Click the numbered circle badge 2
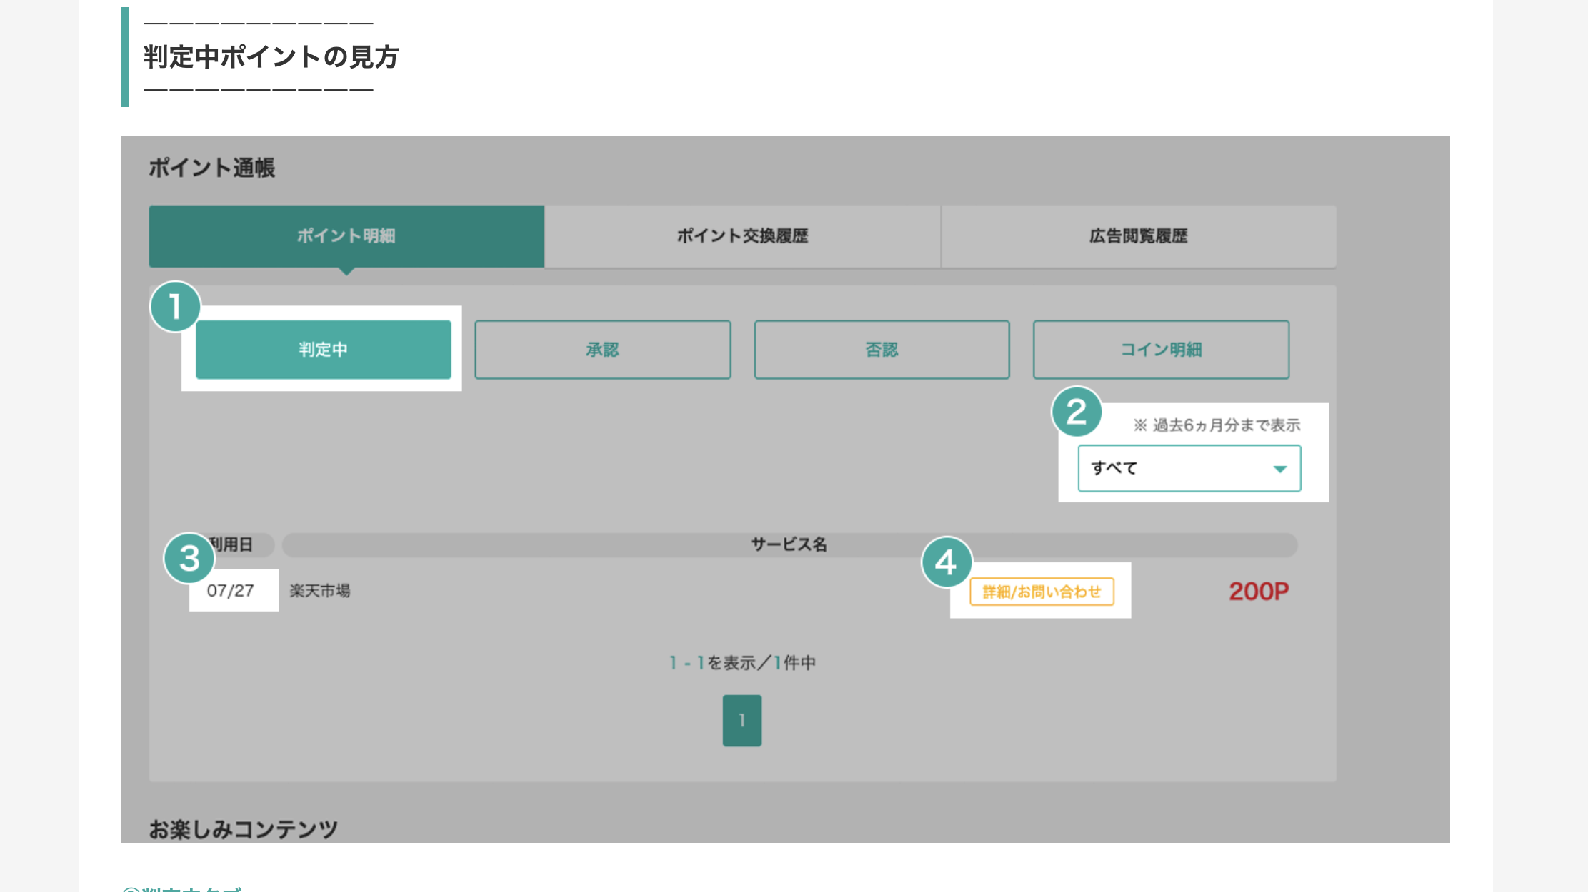The image size is (1588, 892). click(x=1077, y=412)
